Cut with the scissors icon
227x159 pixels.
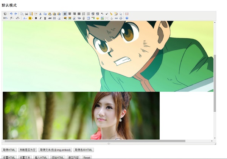(x=40, y=14)
